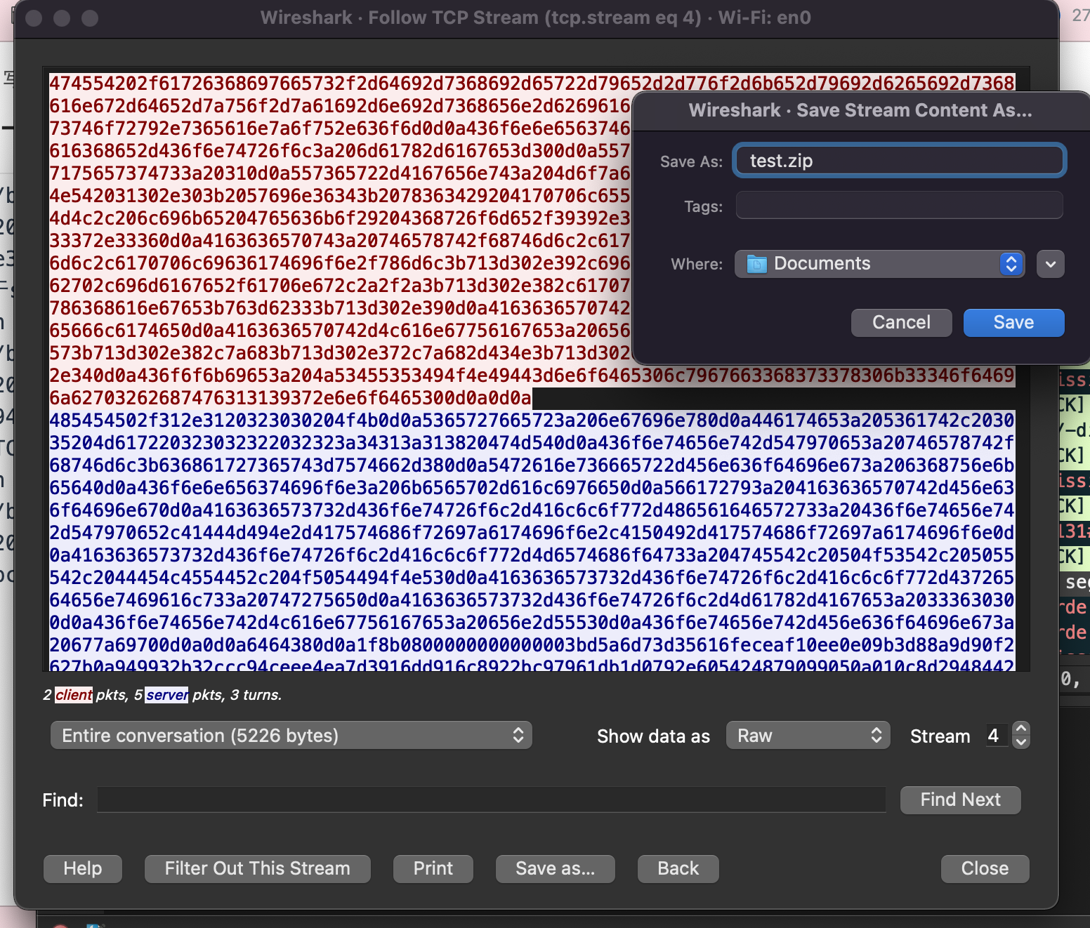The width and height of the screenshot is (1090, 928).
Task: Click the 'Show data as' label
Action: (x=653, y=736)
